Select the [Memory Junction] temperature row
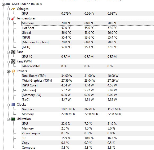This screenshot has width=154, height=150. 88,42
